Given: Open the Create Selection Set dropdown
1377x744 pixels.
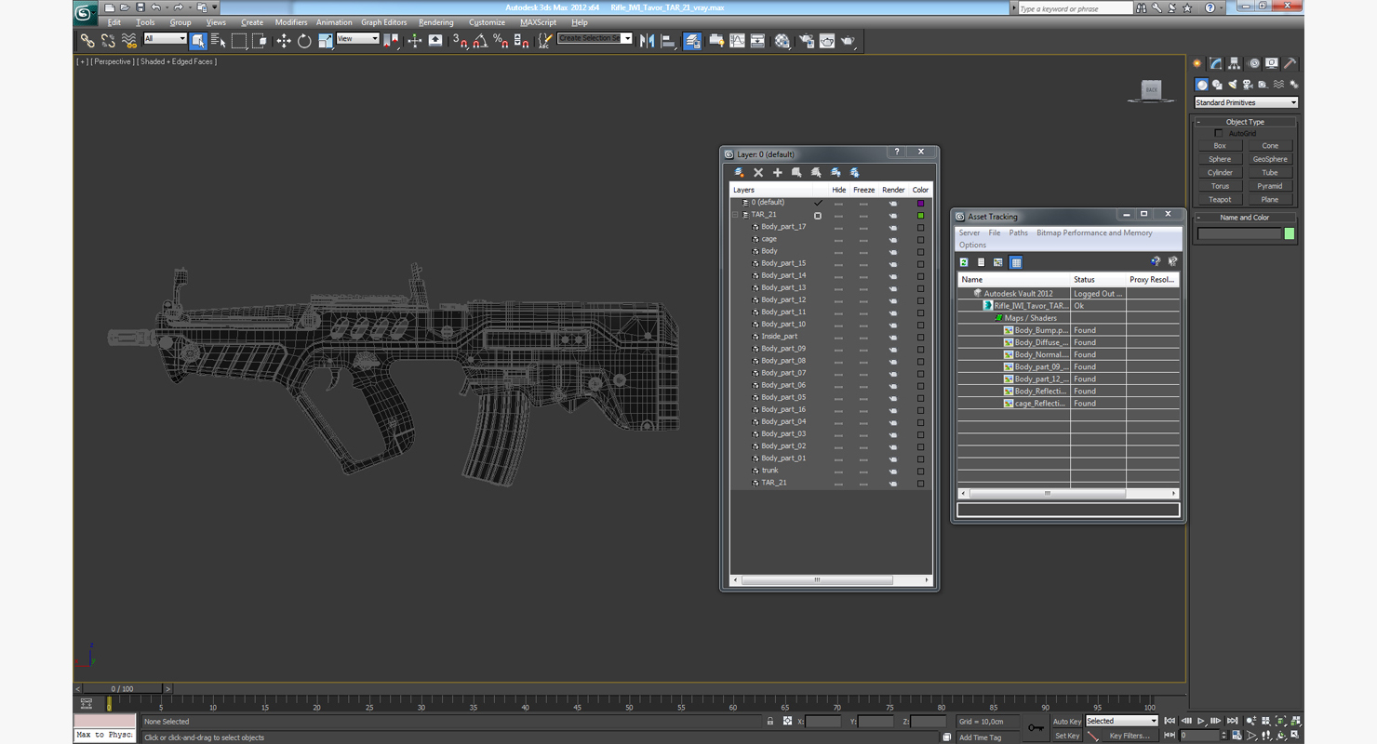Looking at the screenshot, I should (x=595, y=39).
